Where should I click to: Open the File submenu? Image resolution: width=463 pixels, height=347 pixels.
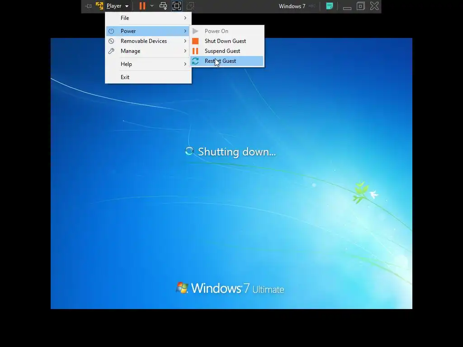point(148,18)
